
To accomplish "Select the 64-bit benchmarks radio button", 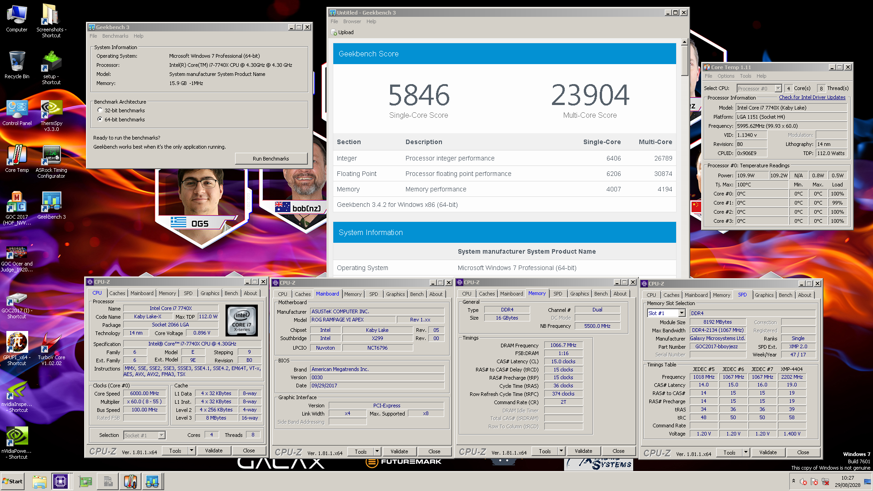I will 100,120.
